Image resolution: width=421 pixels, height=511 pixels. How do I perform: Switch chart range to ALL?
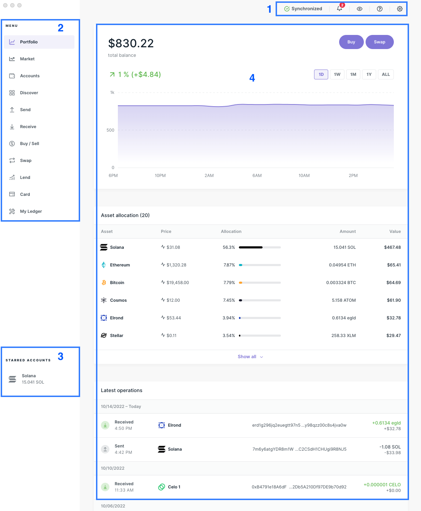[x=386, y=74]
